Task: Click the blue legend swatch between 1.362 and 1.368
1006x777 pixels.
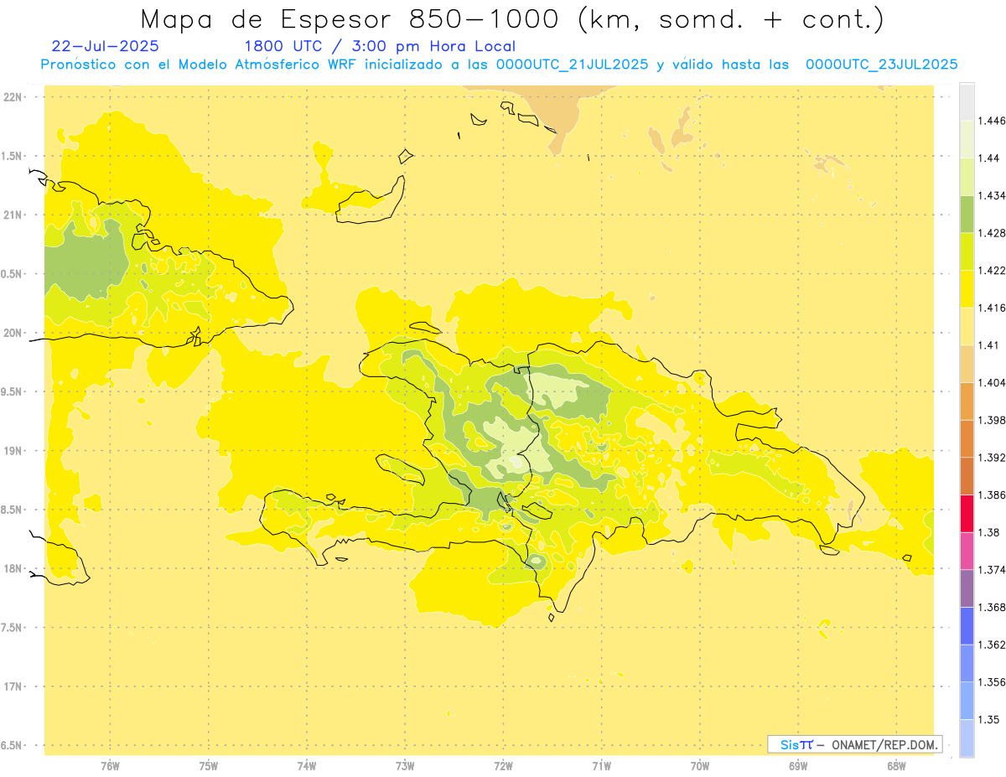Action: pyautogui.click(x=967, y=625)
